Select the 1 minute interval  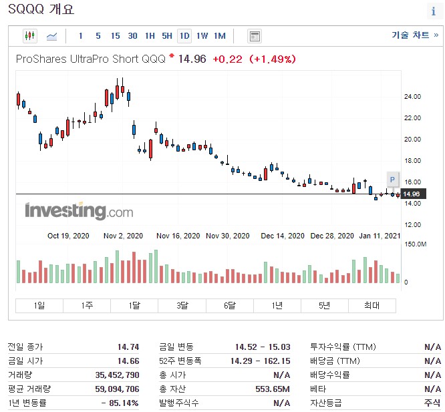pos(81,36)
